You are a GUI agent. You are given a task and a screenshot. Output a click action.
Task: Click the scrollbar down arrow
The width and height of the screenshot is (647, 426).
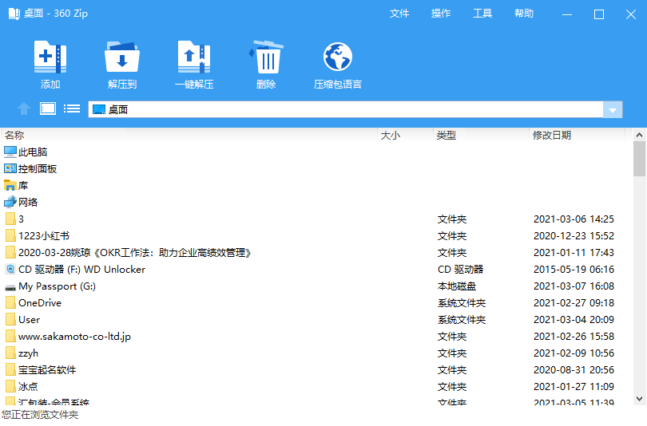639,398
